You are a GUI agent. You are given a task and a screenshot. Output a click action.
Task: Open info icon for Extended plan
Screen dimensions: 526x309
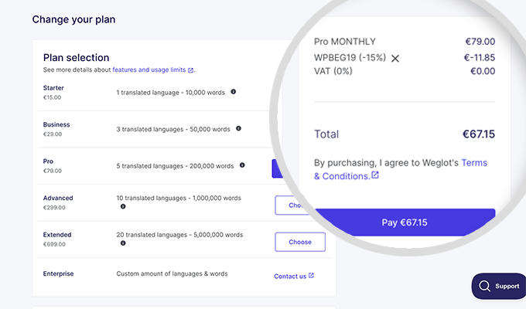click(123, 243)
